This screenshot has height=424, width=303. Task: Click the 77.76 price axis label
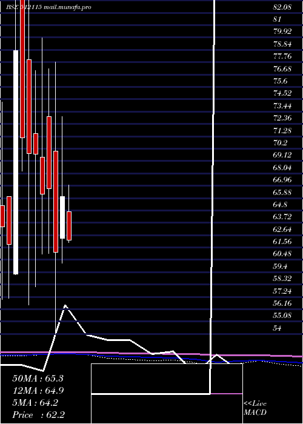pyautogui.click(x=282, y=56)
